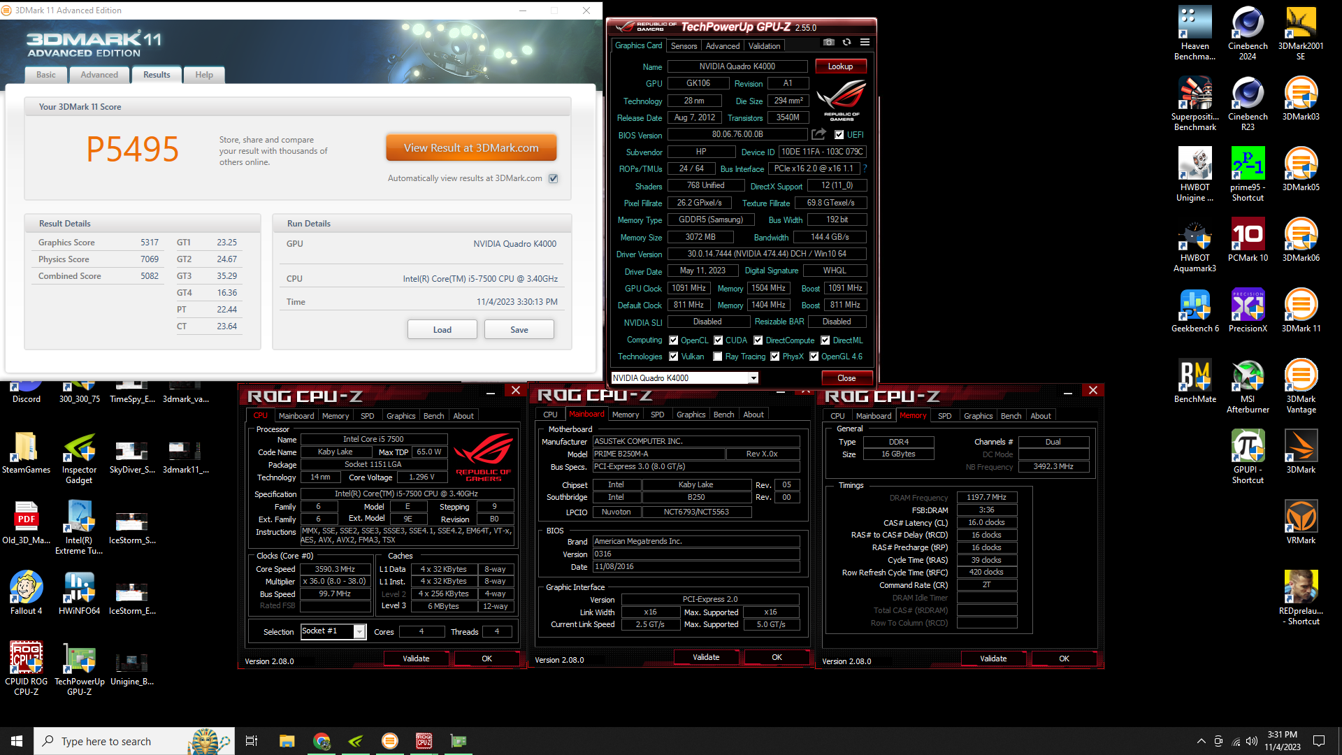Open 3DMark Vantage desktop icon
Viewport: 1342px width, 755px height.
pos(1301,386)
